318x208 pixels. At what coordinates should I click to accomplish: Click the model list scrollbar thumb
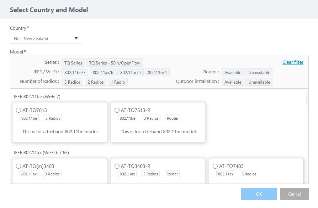tap(307, 99)
